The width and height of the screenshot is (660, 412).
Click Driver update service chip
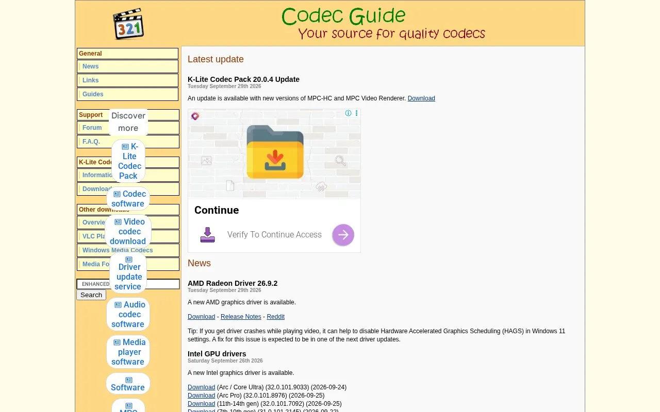[128, 272]
